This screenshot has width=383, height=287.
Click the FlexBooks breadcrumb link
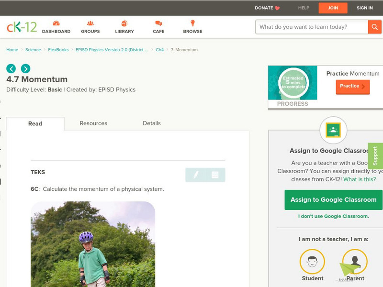pos(58,50)
